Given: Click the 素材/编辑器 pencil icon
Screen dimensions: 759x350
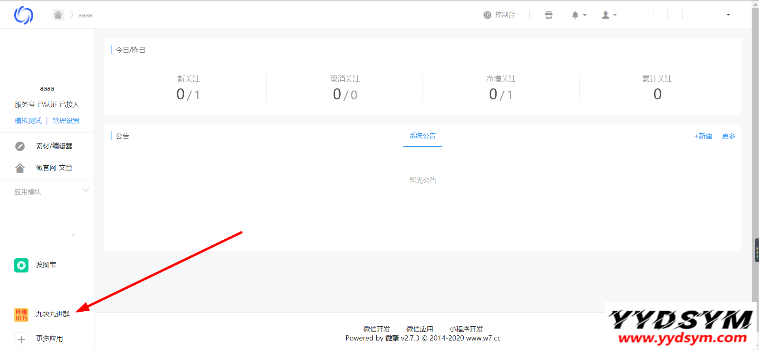Looking at the screenshot, I should 20,146.
